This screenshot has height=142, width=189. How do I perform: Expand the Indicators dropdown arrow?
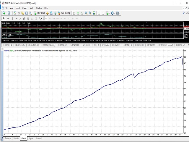point(110,13)
